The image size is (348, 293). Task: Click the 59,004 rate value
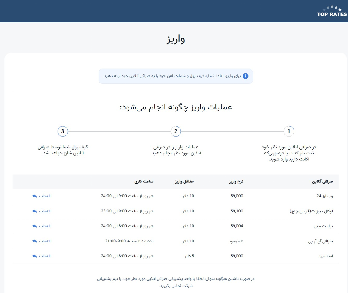click(x=237, y=226)
